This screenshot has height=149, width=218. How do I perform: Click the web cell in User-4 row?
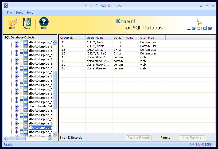point(152,69)
